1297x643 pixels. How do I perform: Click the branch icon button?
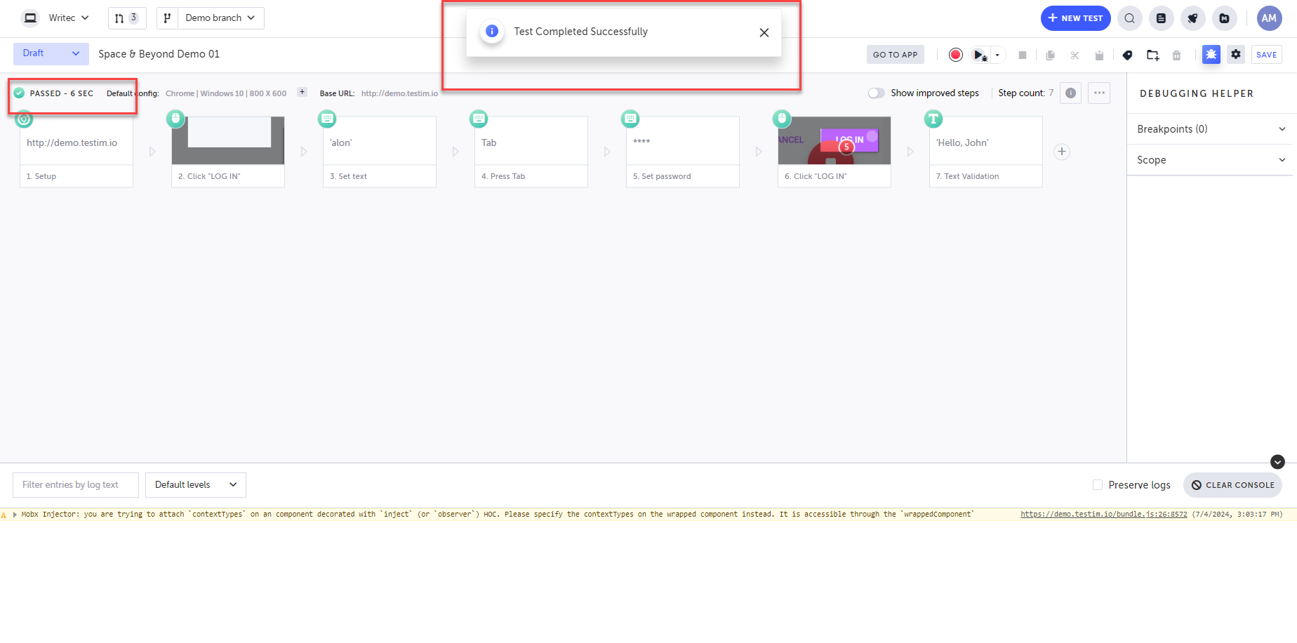(x=167, y=18)
